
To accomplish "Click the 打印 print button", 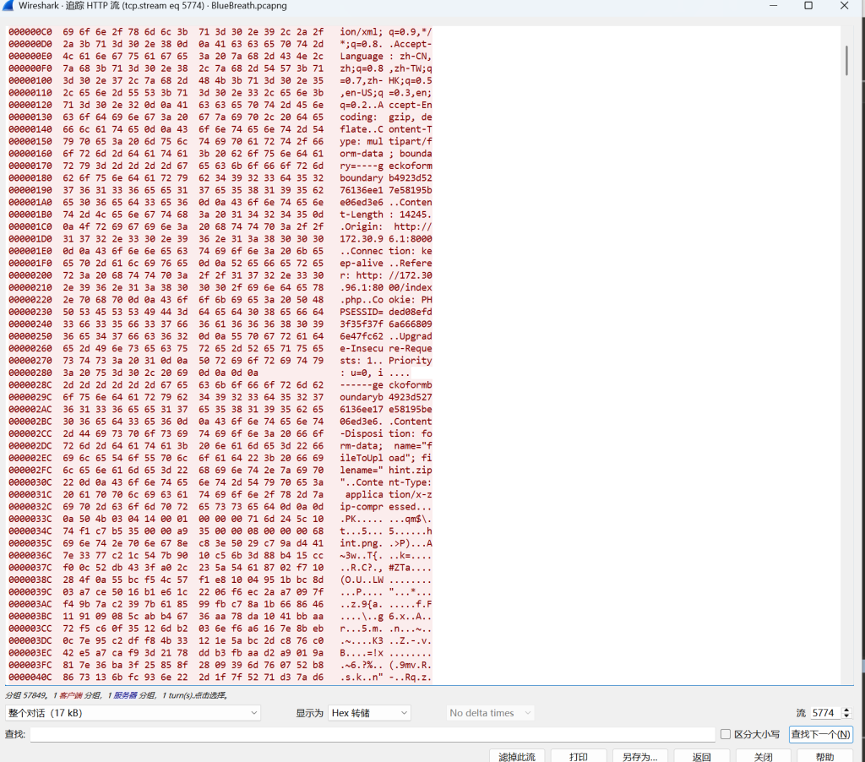I will click(579, 756).
